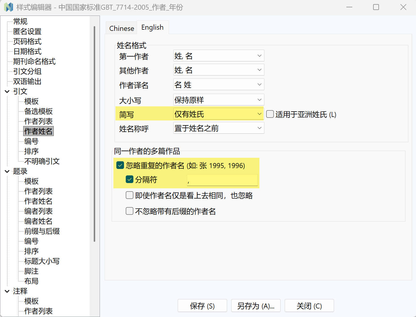Select the English tab
Viewport: 416px width, 317px height.
click(152, 28)
